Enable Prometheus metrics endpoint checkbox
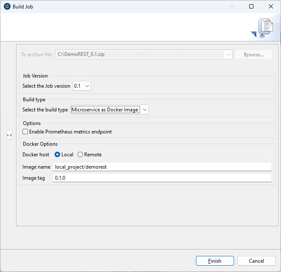The width and height of the screenshot is (281, 272). (x=26, y=132)
